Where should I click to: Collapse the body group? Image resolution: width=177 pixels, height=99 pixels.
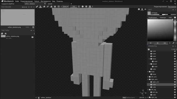(x=148, y=71)
